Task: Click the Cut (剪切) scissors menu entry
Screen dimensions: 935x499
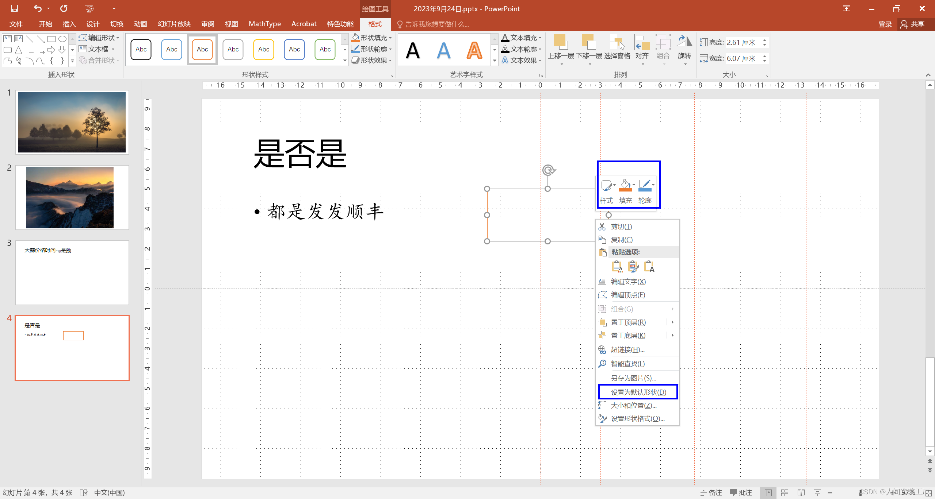Action: 621,227
